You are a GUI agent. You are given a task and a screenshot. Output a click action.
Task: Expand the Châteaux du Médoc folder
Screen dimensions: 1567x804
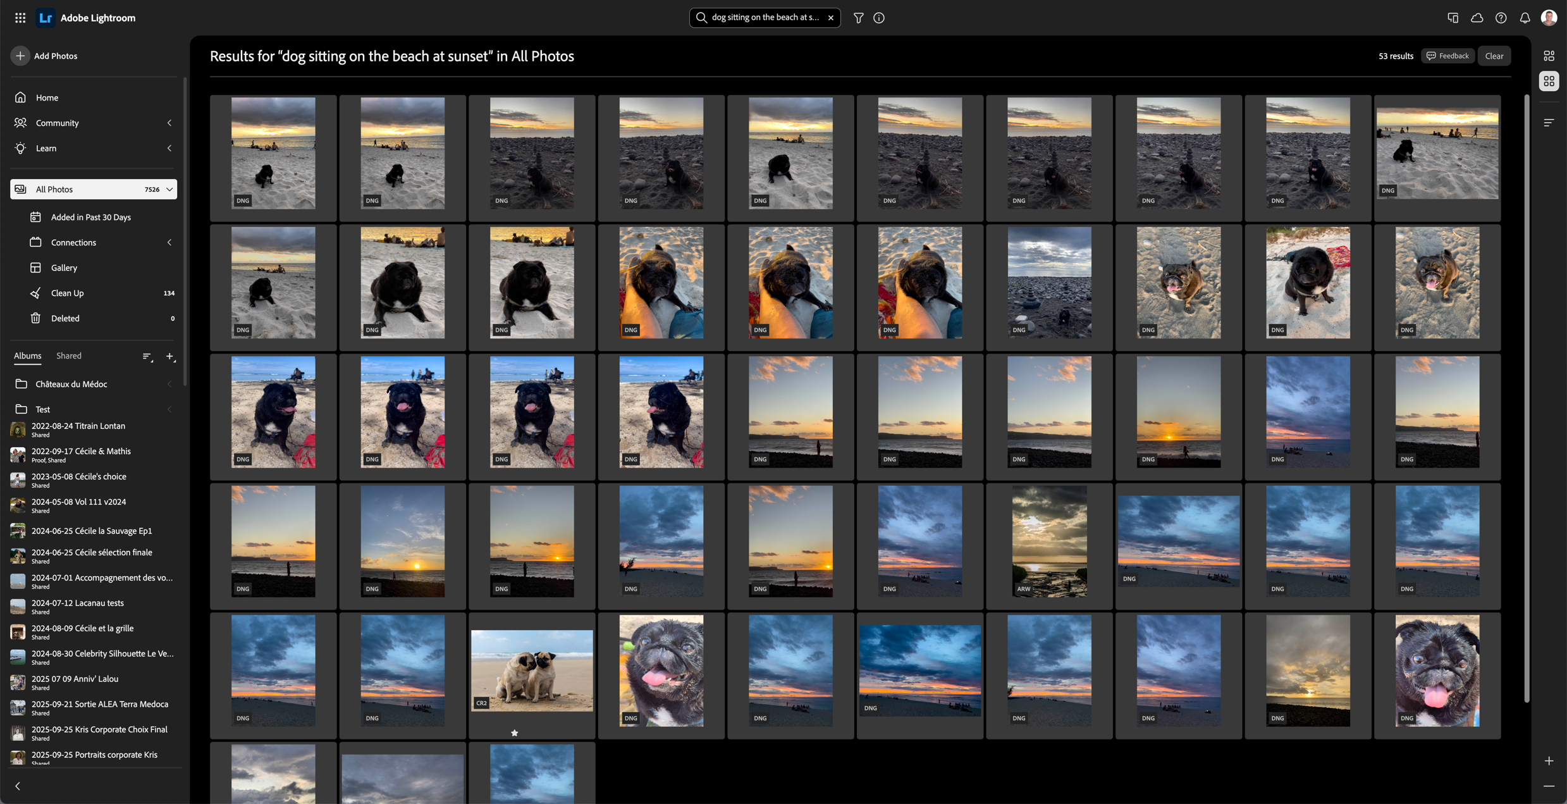(169, 384)
